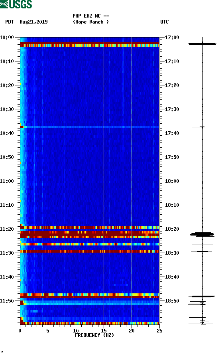Click the '17:10' UTC time label
This screenshot has height=356, width=220.
tap(172, 61)
